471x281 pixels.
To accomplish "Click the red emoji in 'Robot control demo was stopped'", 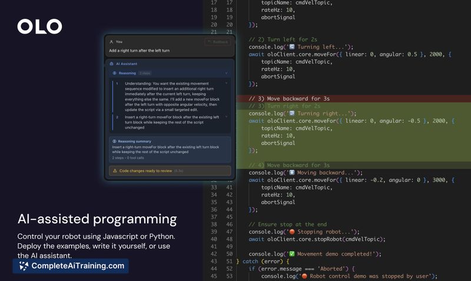I will pos(304,276).
